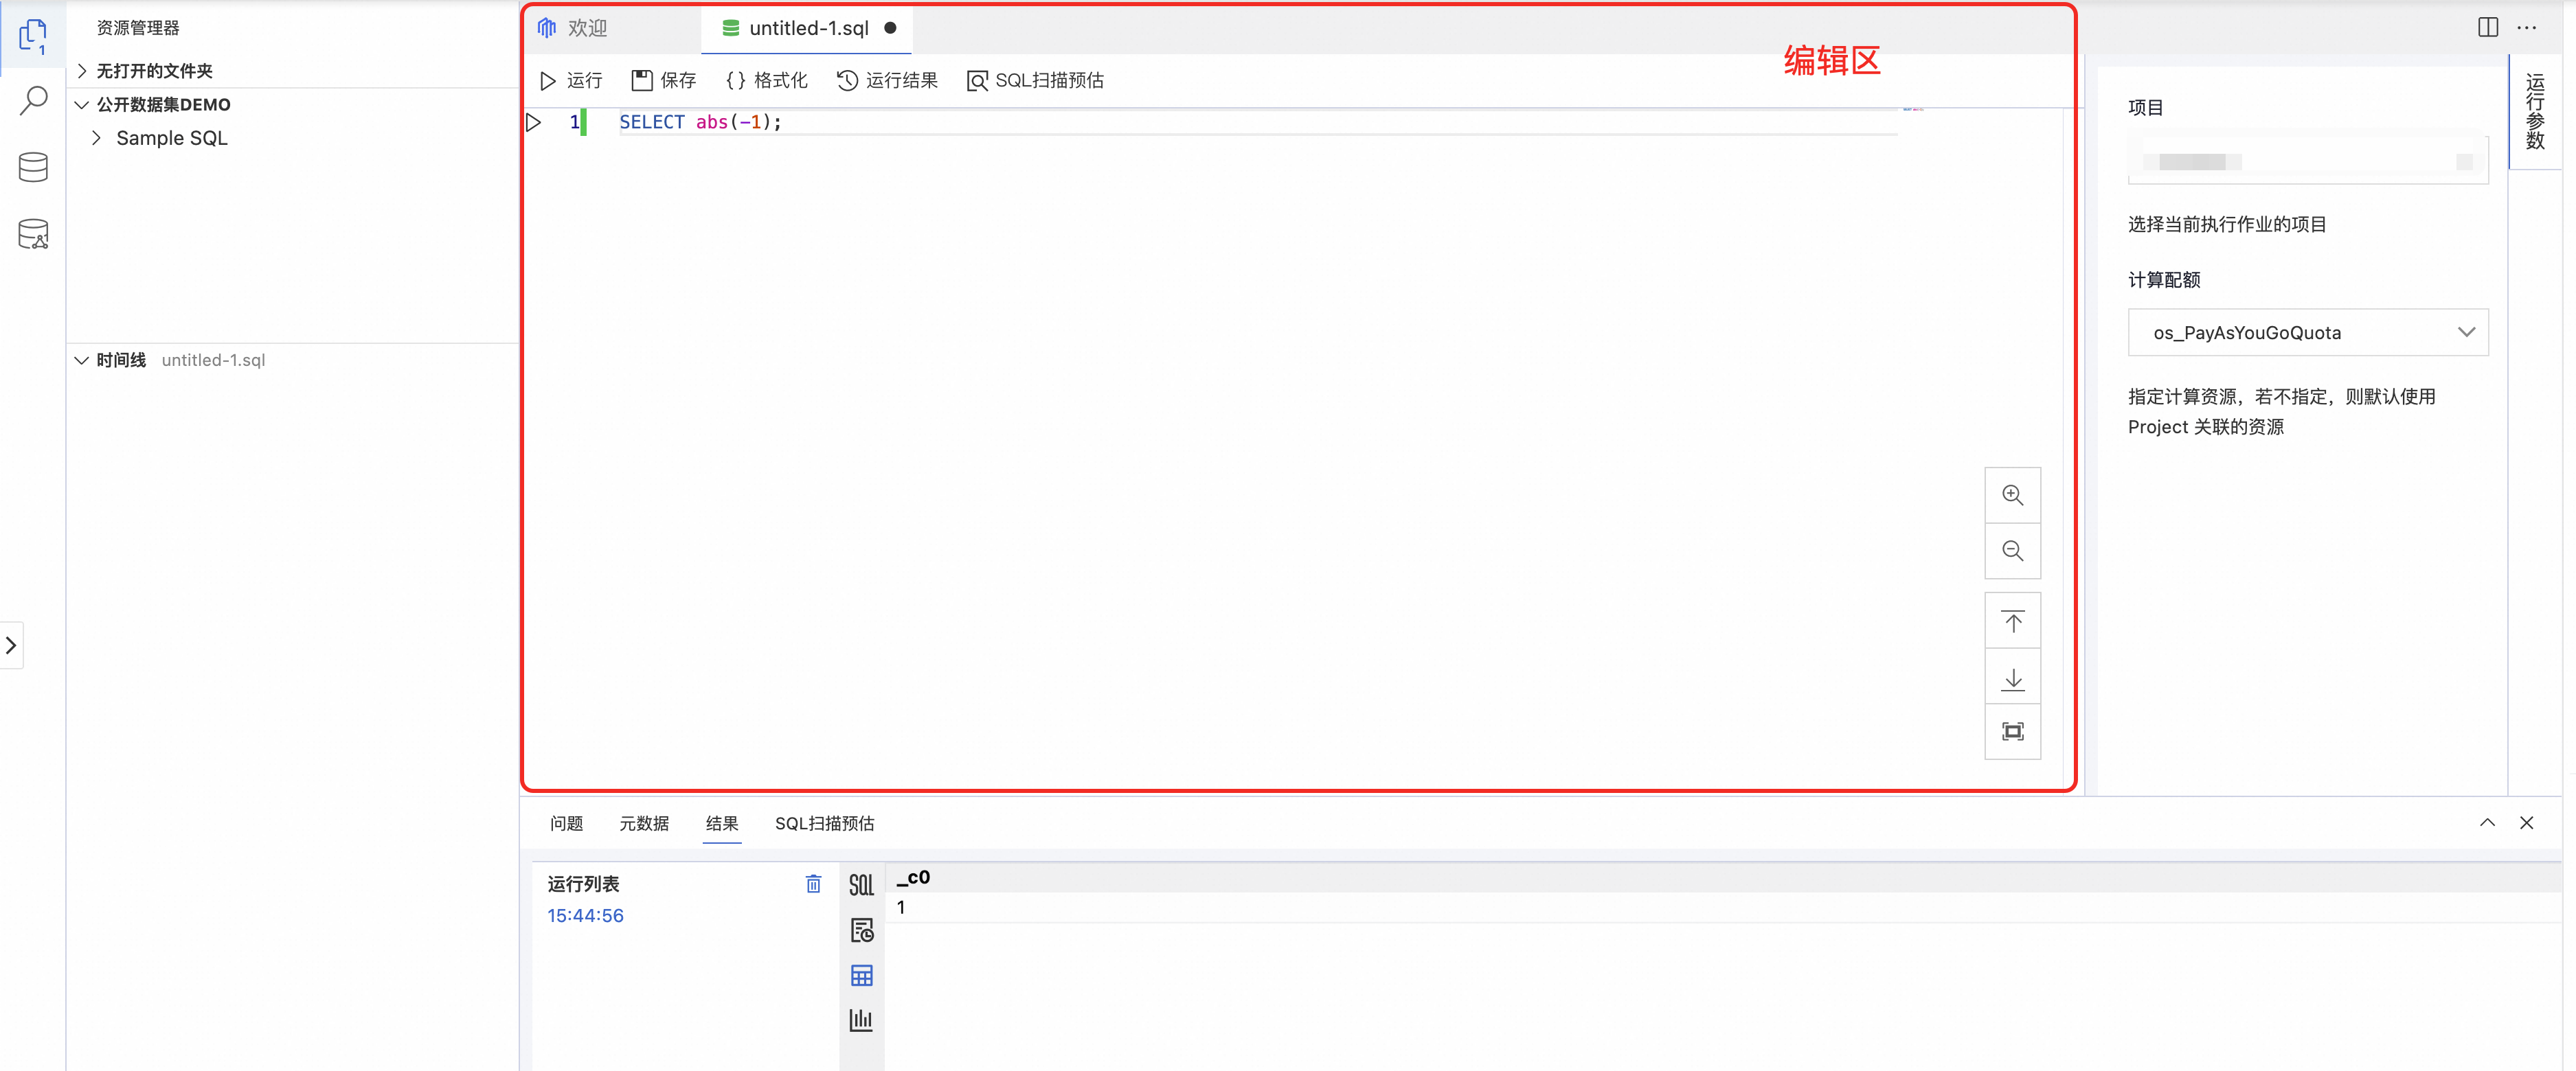Click the zoom in magnifier icon
The height and width of the screenshot is (1071, 2576).
[x=2012, y=496]
